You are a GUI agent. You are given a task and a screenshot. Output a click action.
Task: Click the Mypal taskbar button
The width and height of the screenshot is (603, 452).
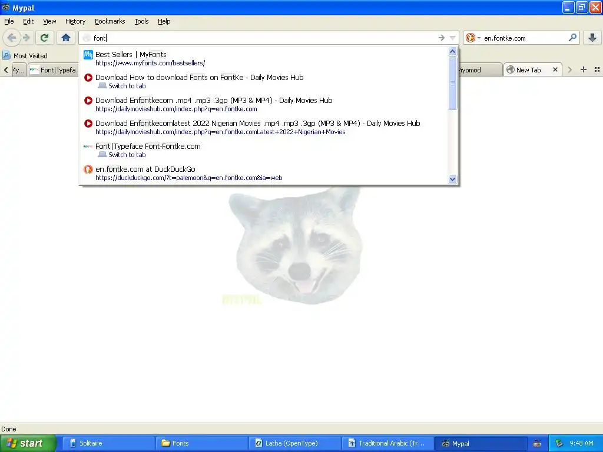tap(481, 443)
